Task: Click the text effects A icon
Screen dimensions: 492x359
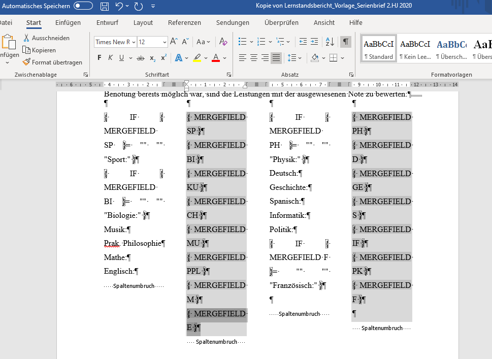Action: [x=179, y=58]
